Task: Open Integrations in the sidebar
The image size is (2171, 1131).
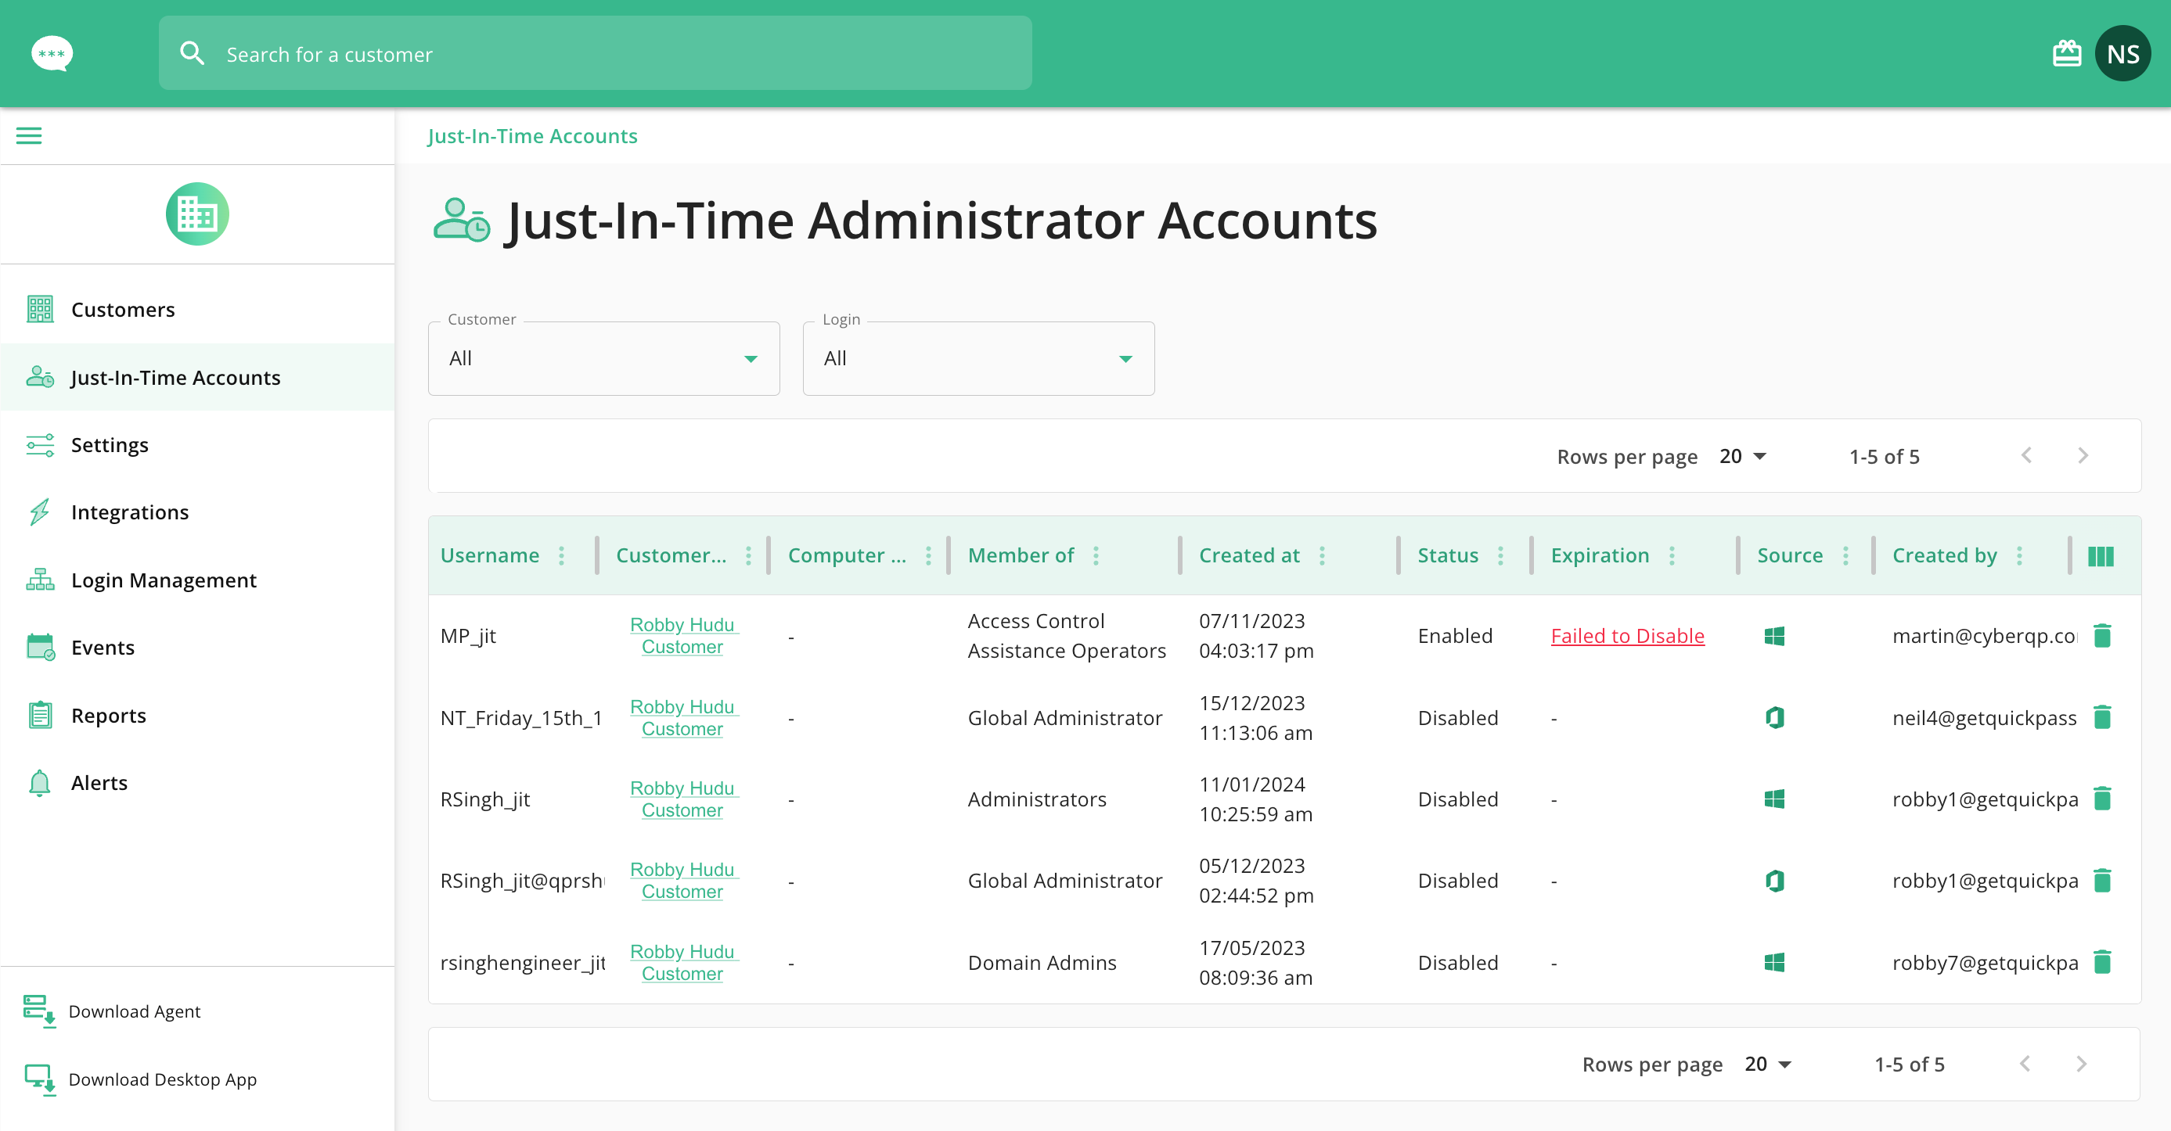Action: coord(197,512)
